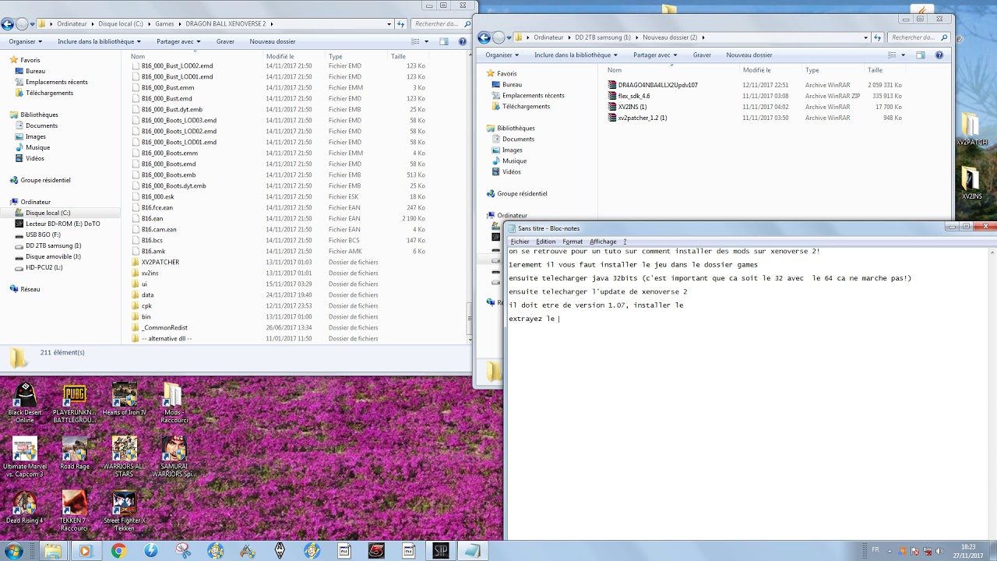Launch the PLAYERUNKNOWN'S BATTLEGROUNDS shortcut
The image size is (997, 561).
click(75, 404)
